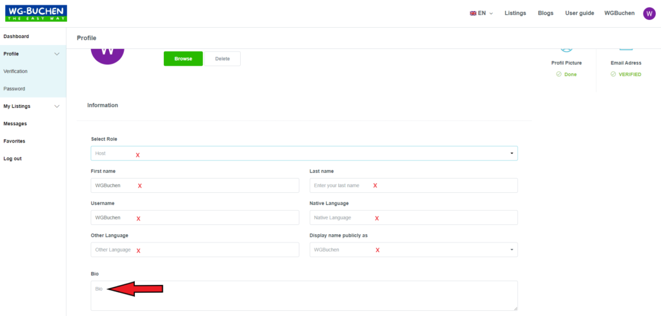Click the Delete picture button

(223, 59)
